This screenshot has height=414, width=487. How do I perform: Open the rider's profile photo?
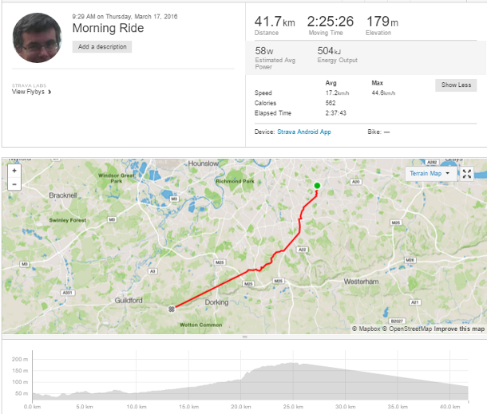(x=37, y=37)
